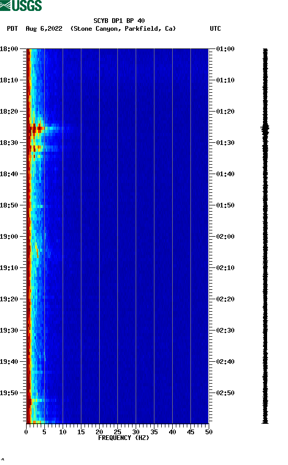Click the 18:30 PDT time label
Screen dimensions: 288x465
[x=9, y=143]
